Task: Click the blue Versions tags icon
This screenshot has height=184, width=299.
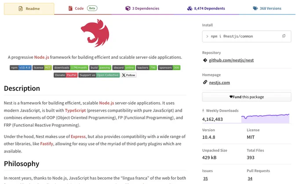Action: pyautogui.click(x=255, y=8)
